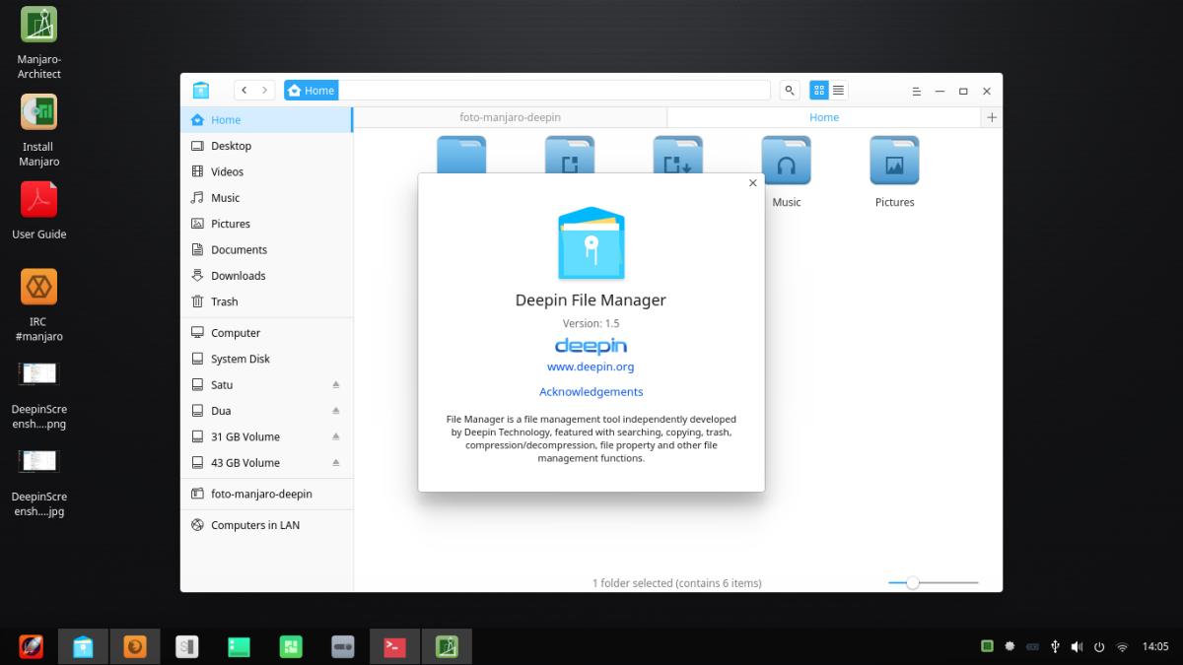Eject the 43 GB Volume
This screenshot has width=1183, height=665.
(335, 463)
